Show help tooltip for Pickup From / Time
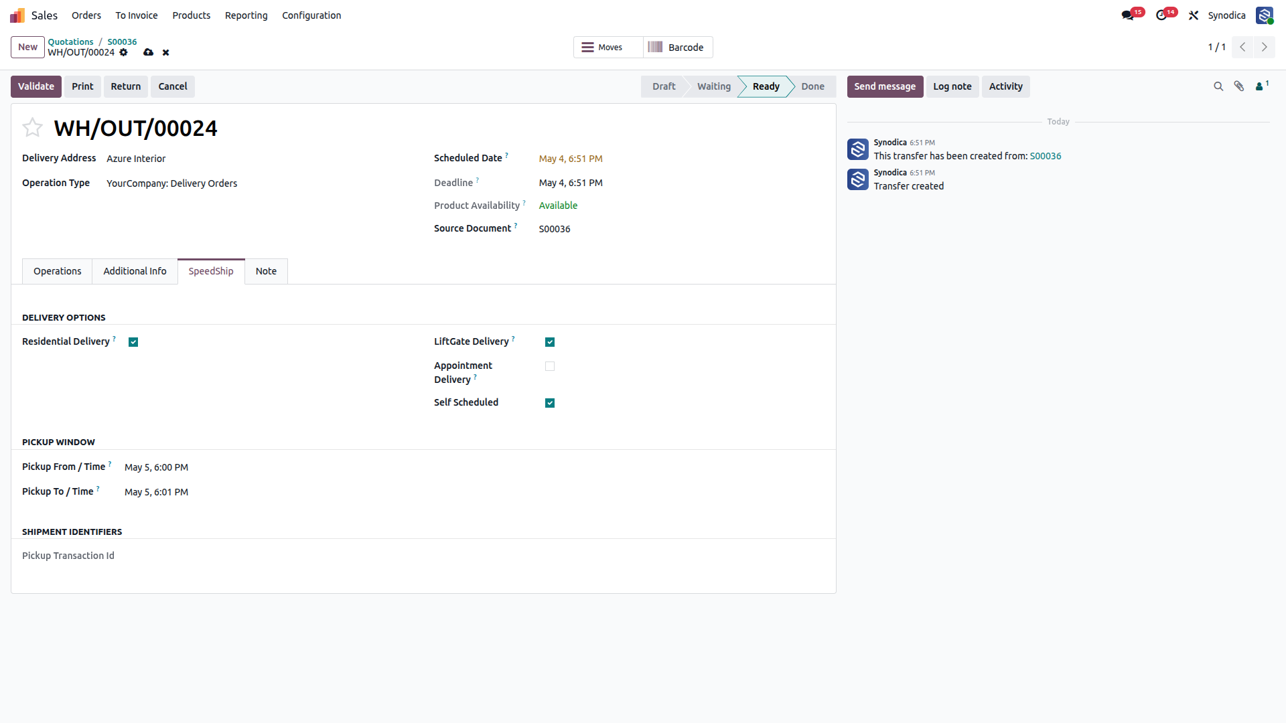Screen dimensions: 1286x723 [x=110, y=464]
